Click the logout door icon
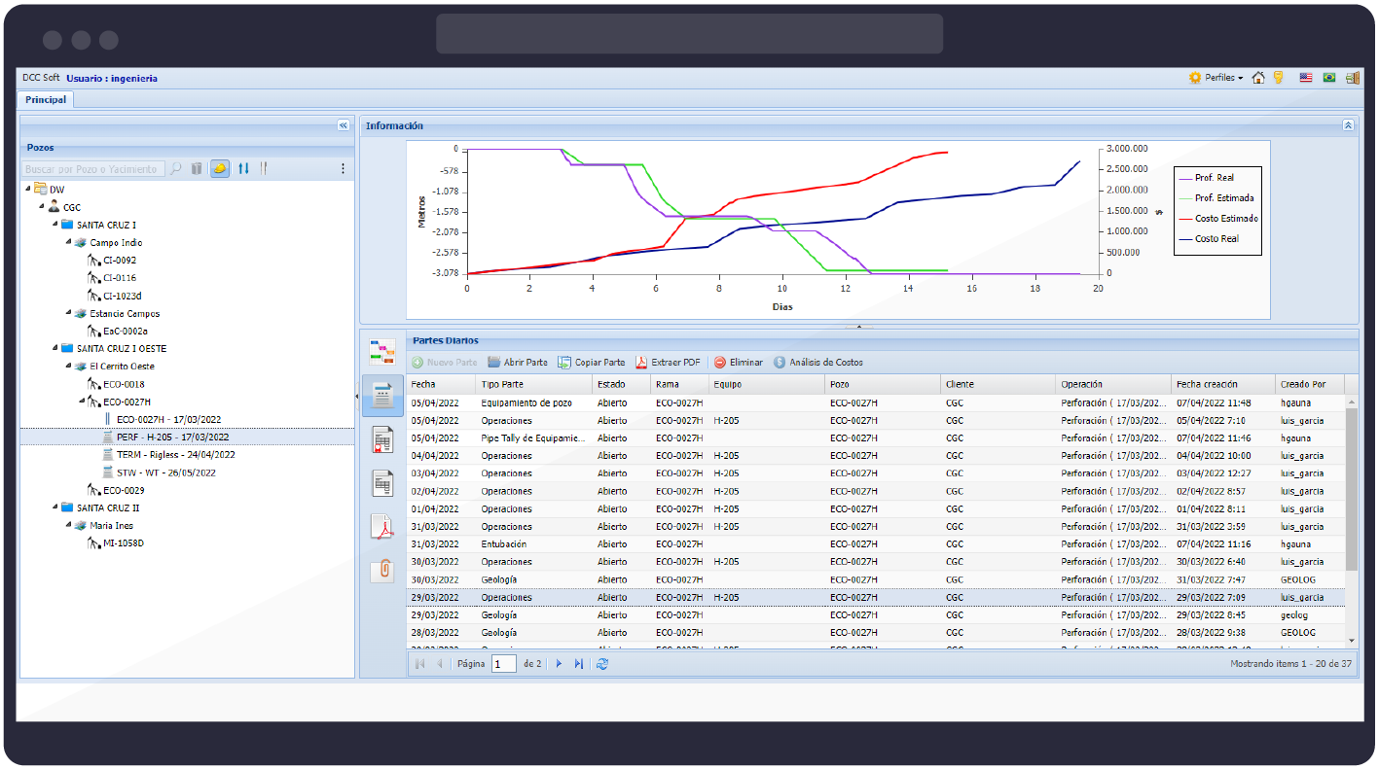 [x=1353, y=78]
